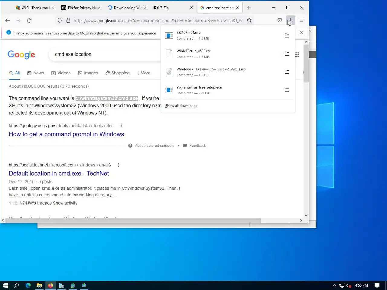Image resolution: width=387 pixels, height=290 pixels.
Task: Launch Microsoft Edge from the taskbar
Action: tap(28, 285)
